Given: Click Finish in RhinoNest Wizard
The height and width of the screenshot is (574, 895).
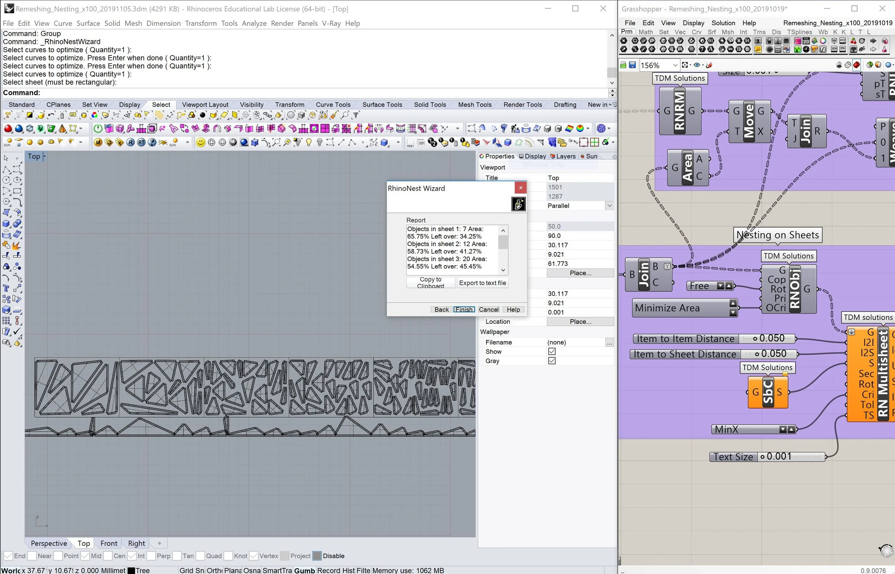Looking at the screenshot, I should coord(464,309).
